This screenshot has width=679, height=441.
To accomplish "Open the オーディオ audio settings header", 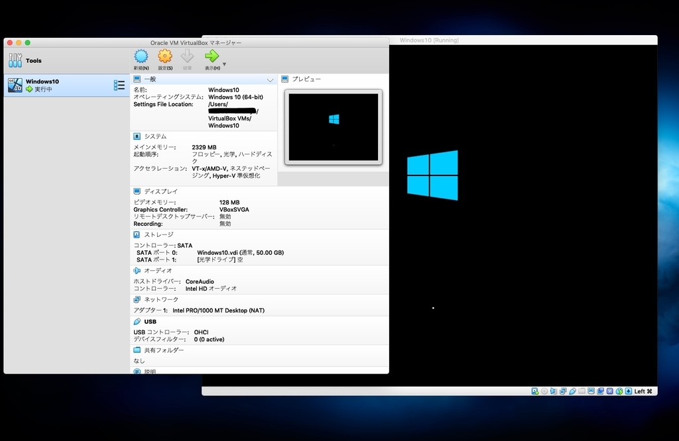I will [x=158, y=270].
